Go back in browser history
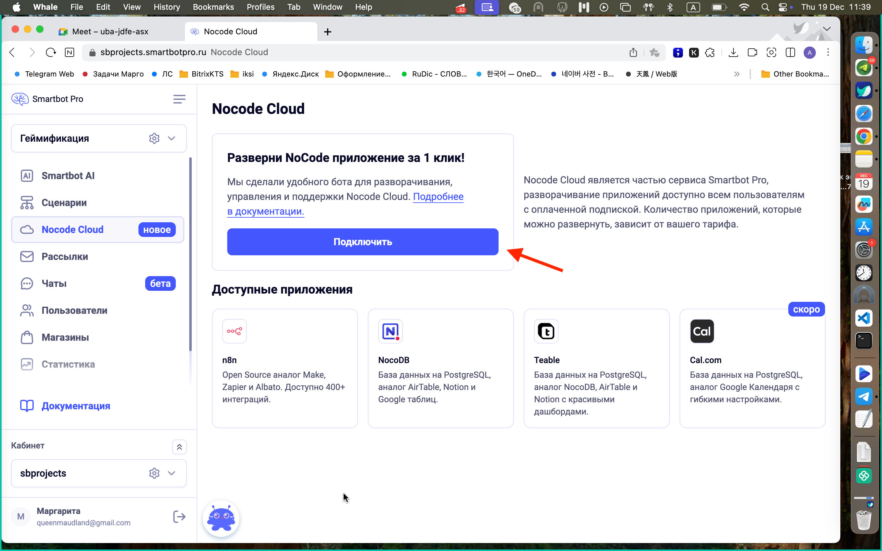 [12, 52]
